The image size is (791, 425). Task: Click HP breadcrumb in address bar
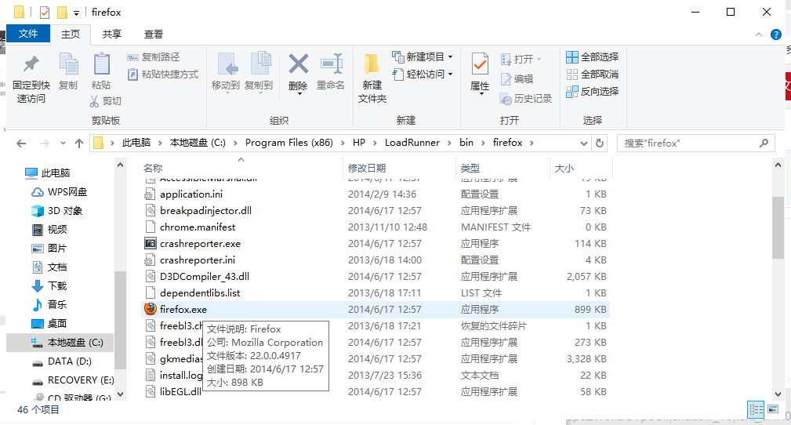pyautogui.click(x=359, y=143)
